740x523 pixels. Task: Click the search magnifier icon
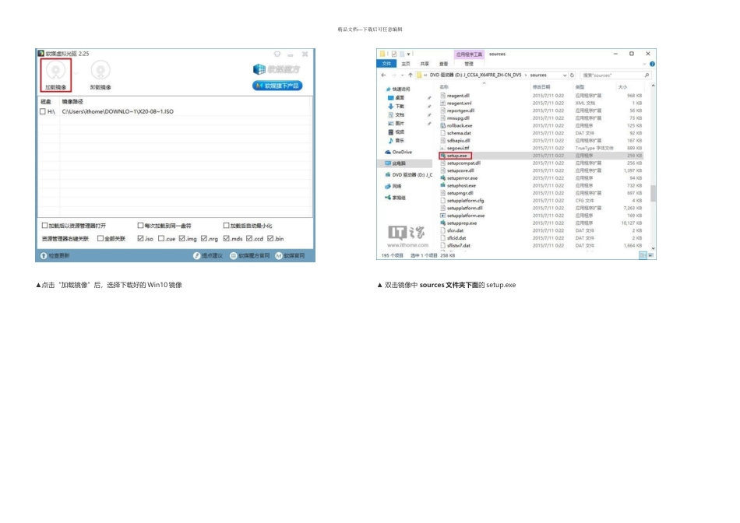tap(647, 75)
